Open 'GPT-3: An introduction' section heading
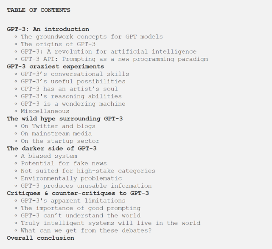 tap(48, 29)
